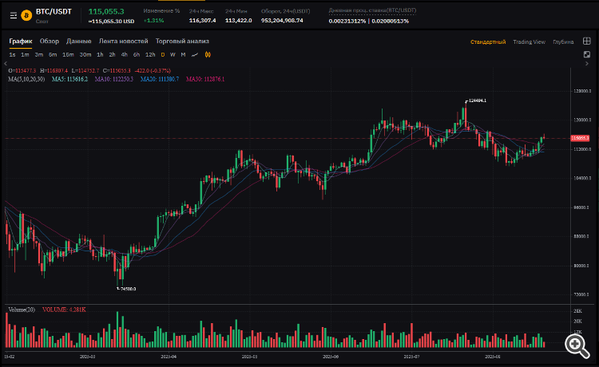Click the Торговый анализ tab
Viewport: 599px width, 367px height.
(x=182, y=41)
